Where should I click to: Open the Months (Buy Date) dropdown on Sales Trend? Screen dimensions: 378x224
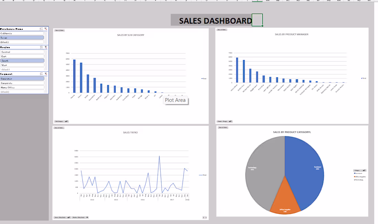click(x=87, y=217)
